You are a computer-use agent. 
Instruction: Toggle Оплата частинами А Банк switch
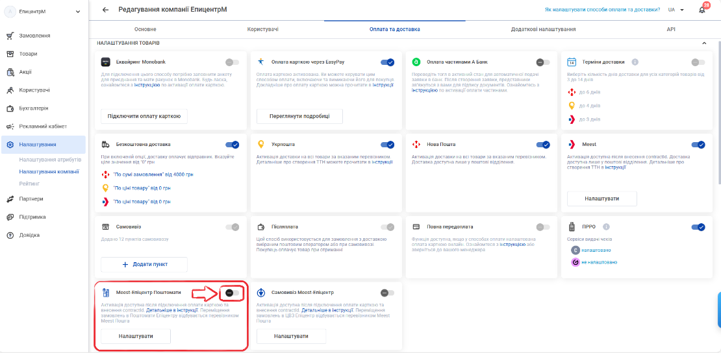543,62
